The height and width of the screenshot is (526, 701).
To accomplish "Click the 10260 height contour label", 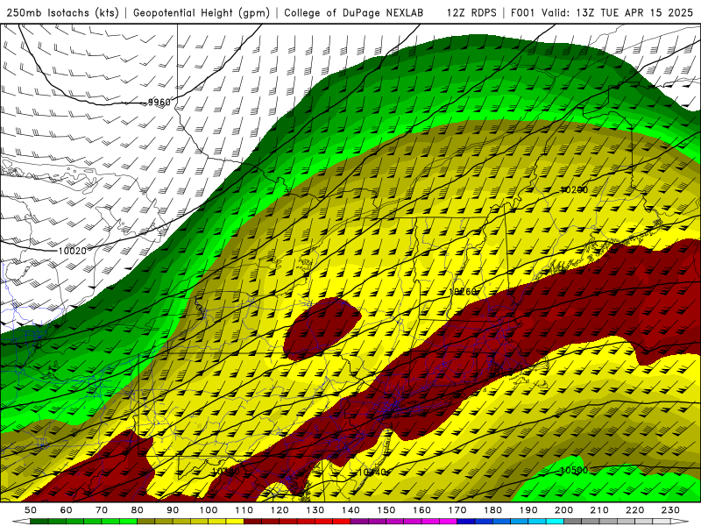I will coord(463,292).
